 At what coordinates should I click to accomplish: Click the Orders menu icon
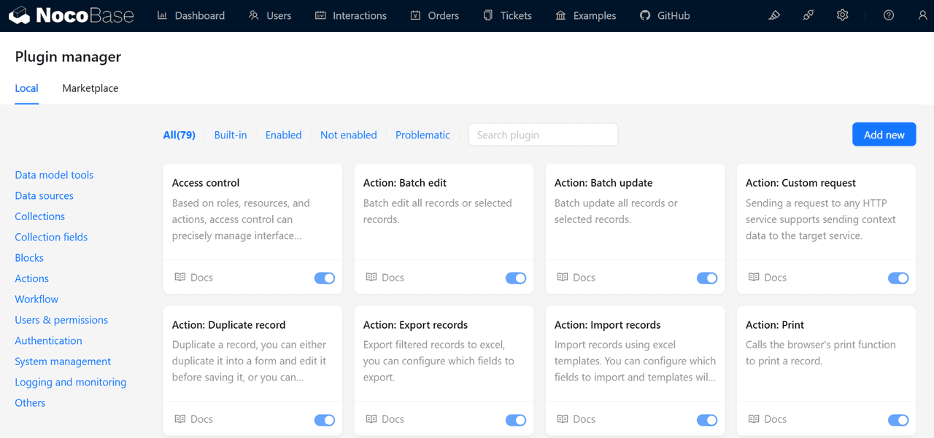[x=415, y=15]
